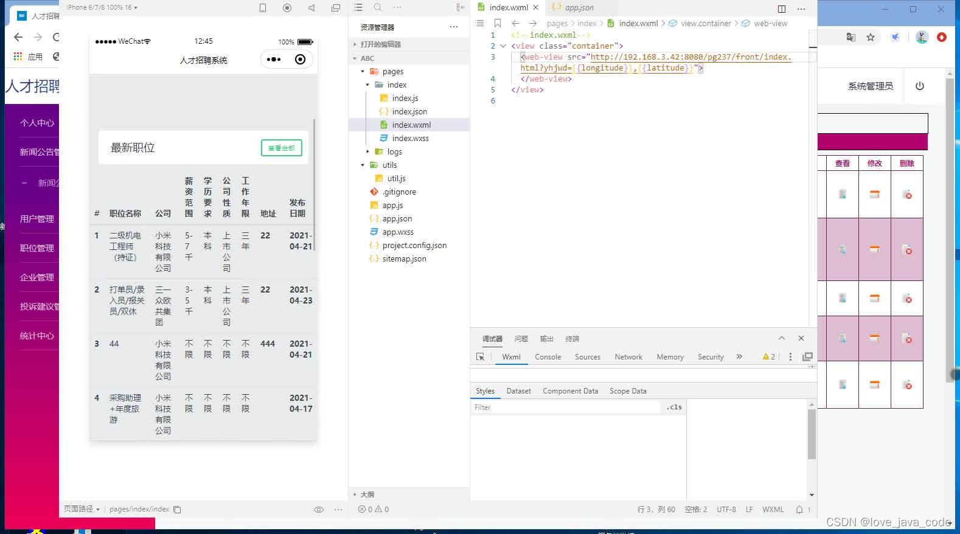Expand the 打开的编辑器 section
The image size is (960, 534).
point(381,44)
